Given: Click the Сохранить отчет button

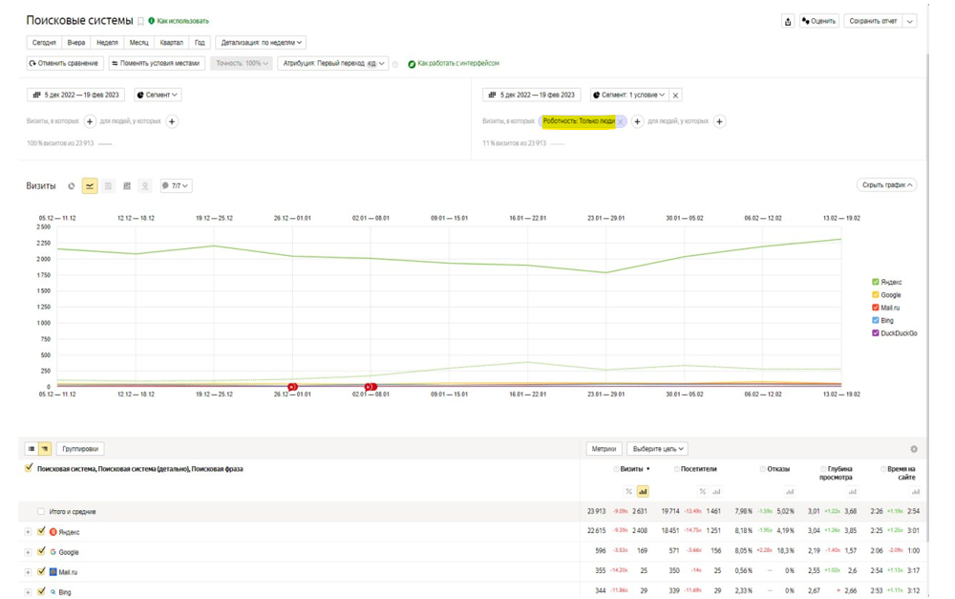Looking at the screenshot, I should [x=873, y=21].
